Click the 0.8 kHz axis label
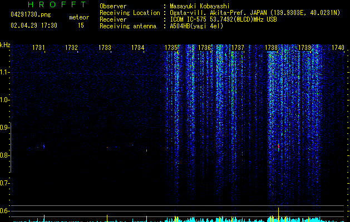The height and width of the screenshot is (222, 350). [x=4, y=155]
